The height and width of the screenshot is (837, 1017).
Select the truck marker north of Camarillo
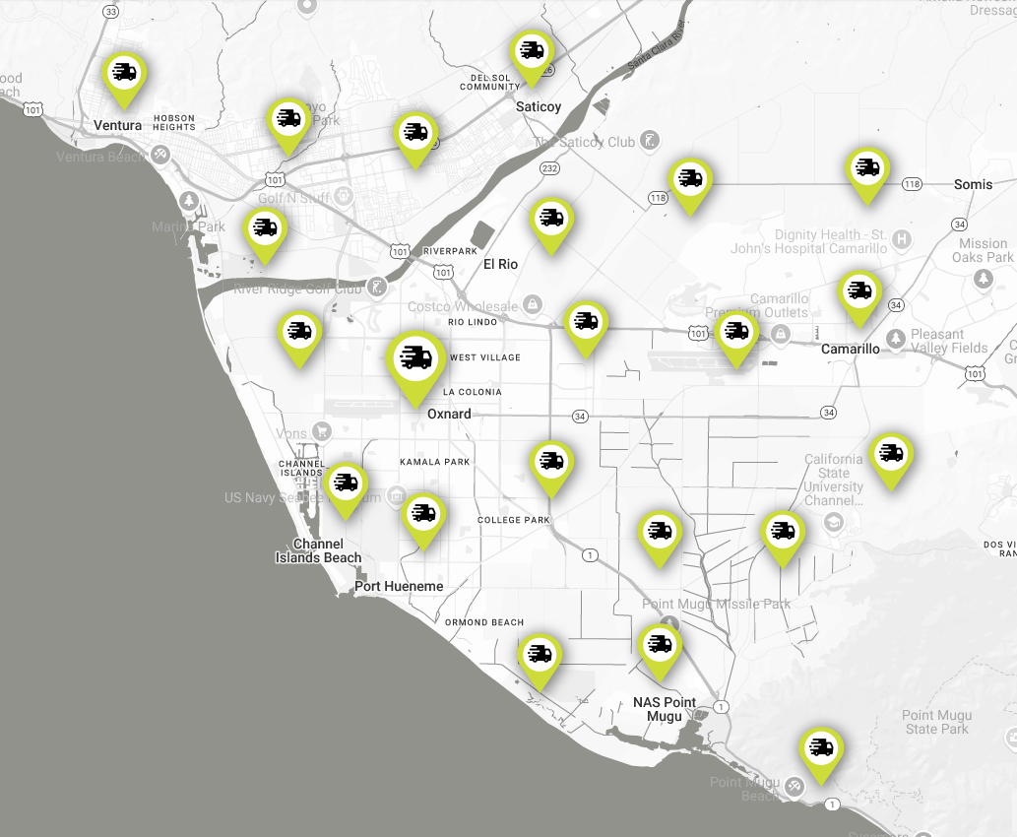click(x=859, y=291)
